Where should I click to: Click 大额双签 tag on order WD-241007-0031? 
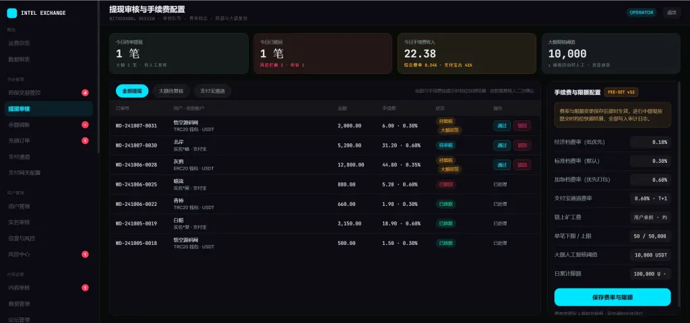449,130
